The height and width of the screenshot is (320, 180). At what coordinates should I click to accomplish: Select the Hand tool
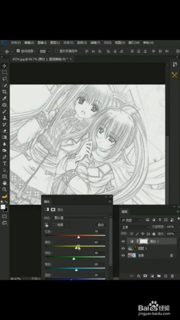(4, 183)
